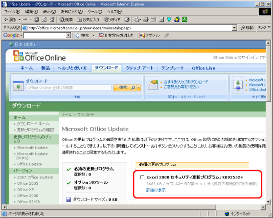Click the Google toolbar オプション icon

142,35
